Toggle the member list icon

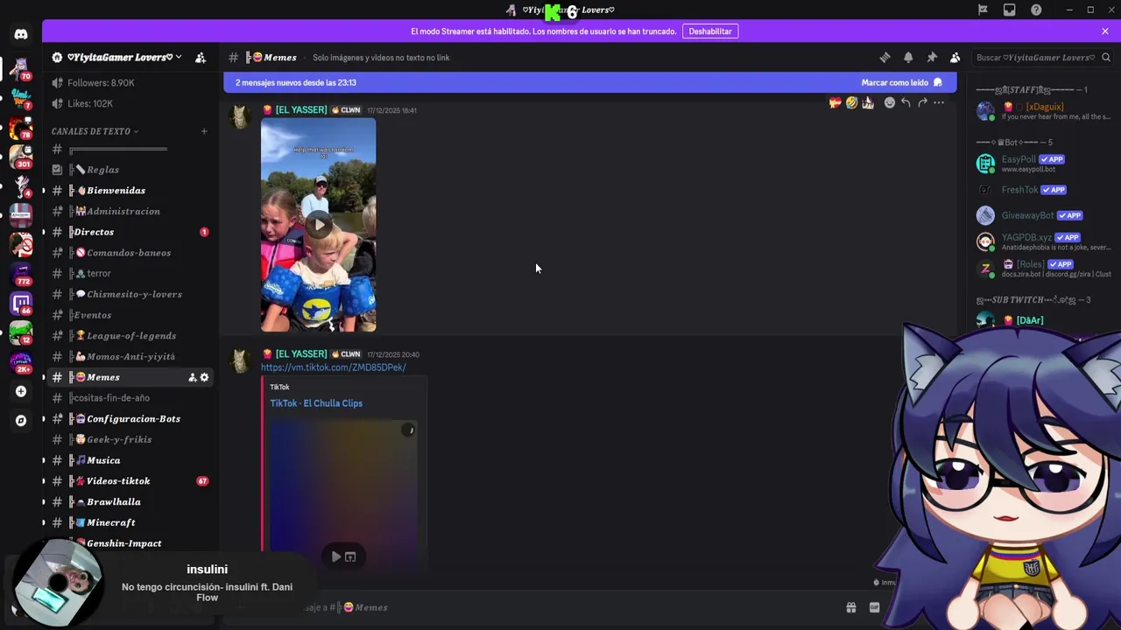point(955,58)
